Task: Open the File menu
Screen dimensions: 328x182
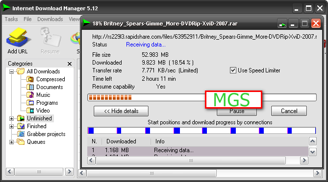Action: [x=27, y=19]
